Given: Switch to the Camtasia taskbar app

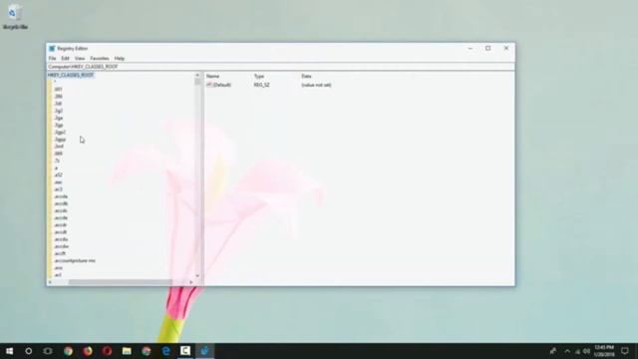Looking at the screenshot, I should (x=185, y=351).
